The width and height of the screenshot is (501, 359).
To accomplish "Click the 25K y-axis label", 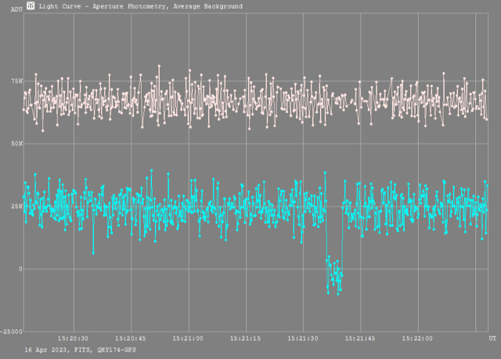I will tap(17, 206).
